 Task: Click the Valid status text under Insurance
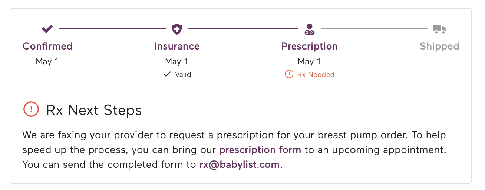(x=183, y=74)
